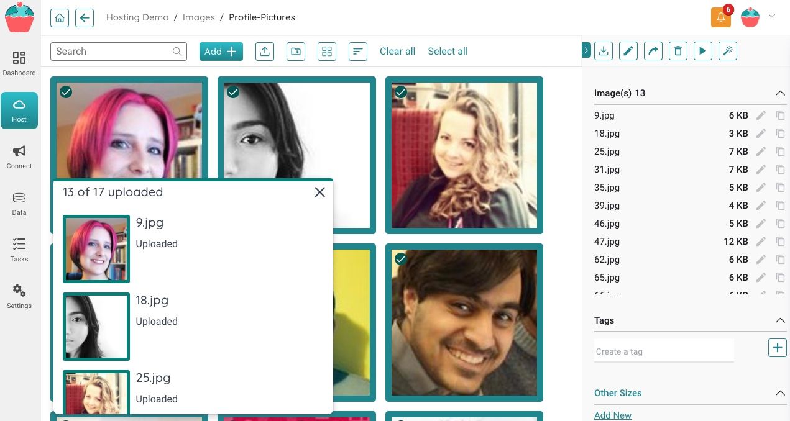Open the Dashboard sidebar section
The image size is (790, 421).
pos(19,64)
